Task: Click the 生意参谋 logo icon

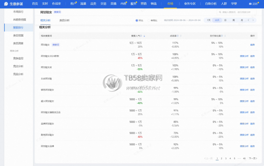Action: click(6, 4)
